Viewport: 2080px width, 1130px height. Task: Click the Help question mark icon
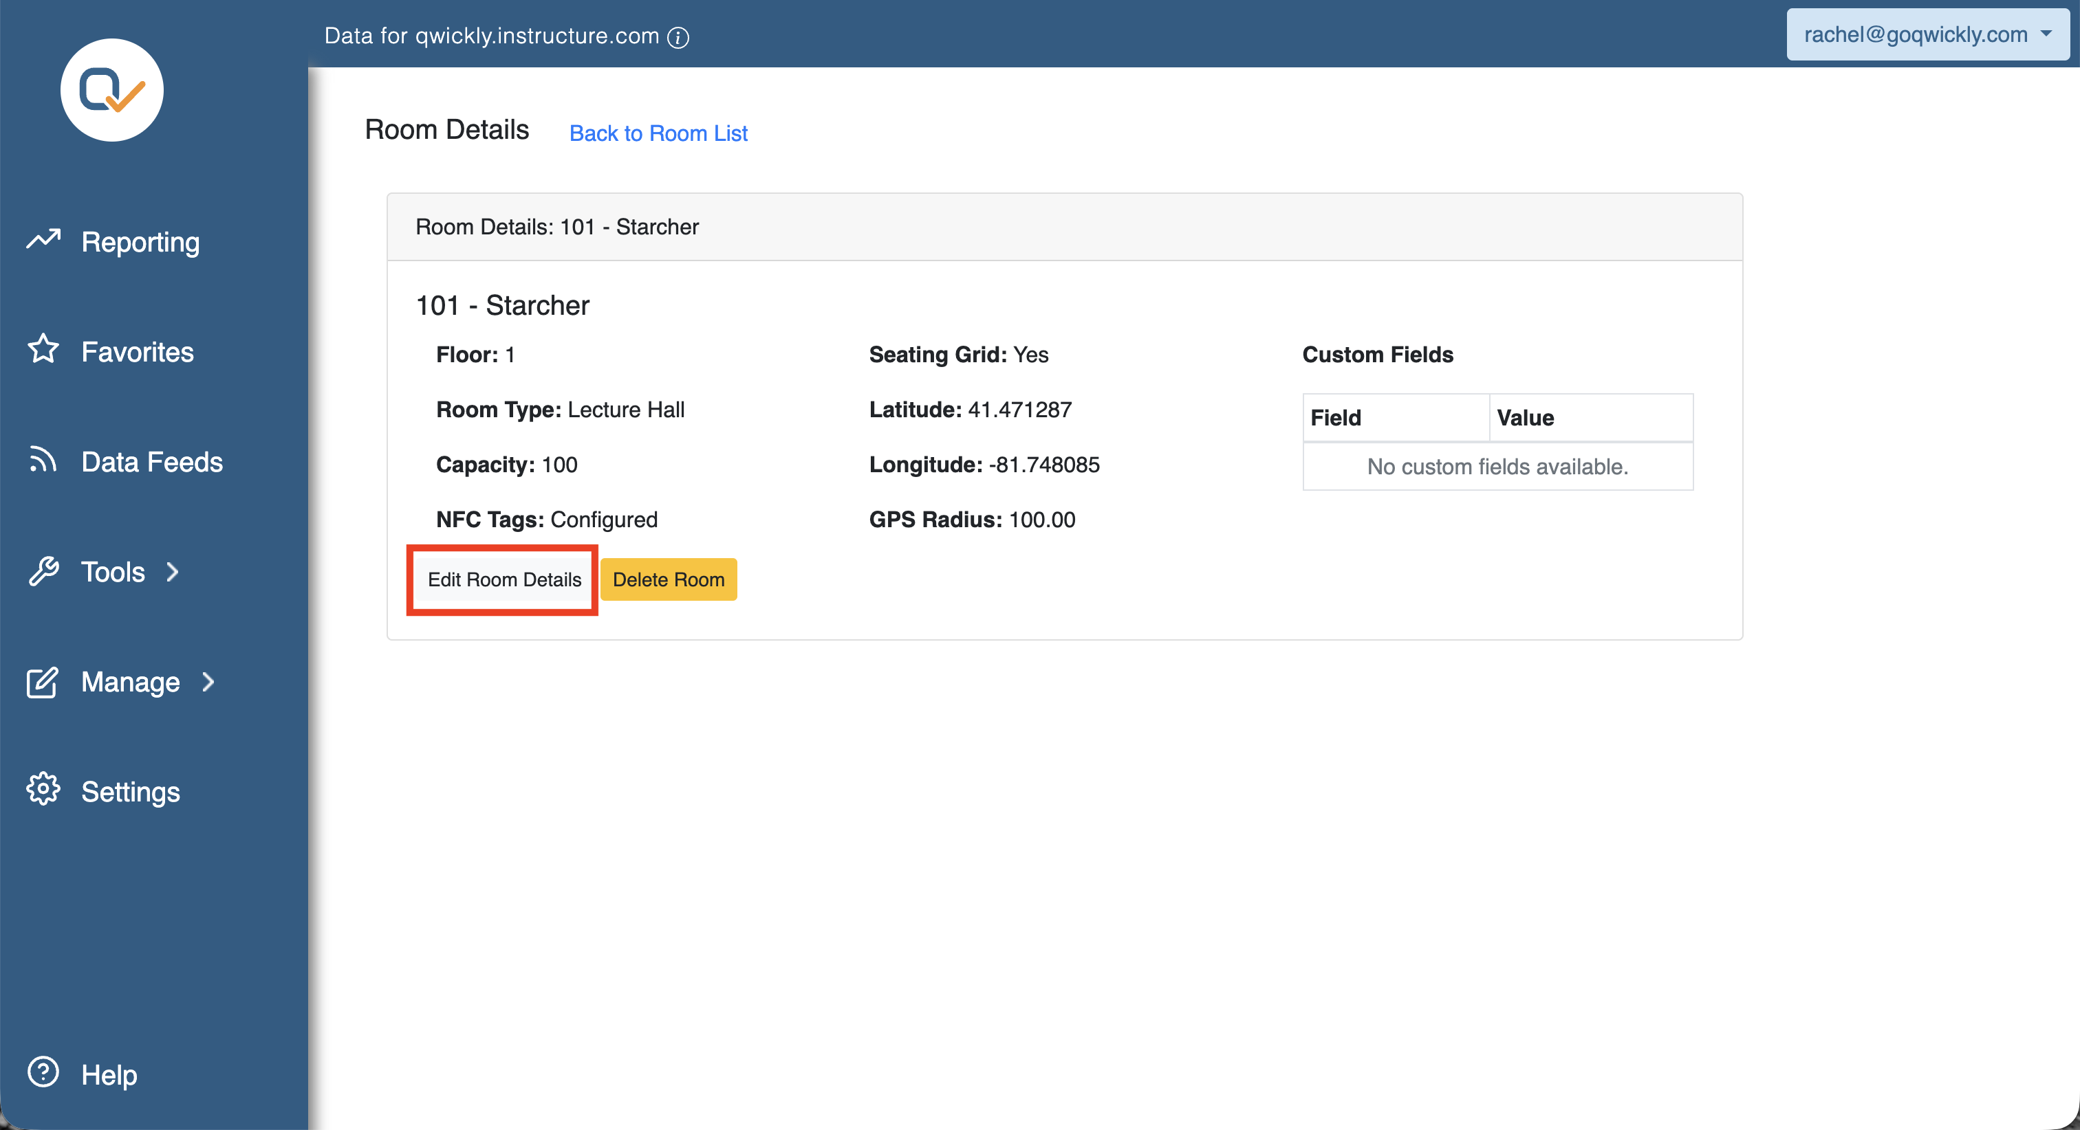43,1073
